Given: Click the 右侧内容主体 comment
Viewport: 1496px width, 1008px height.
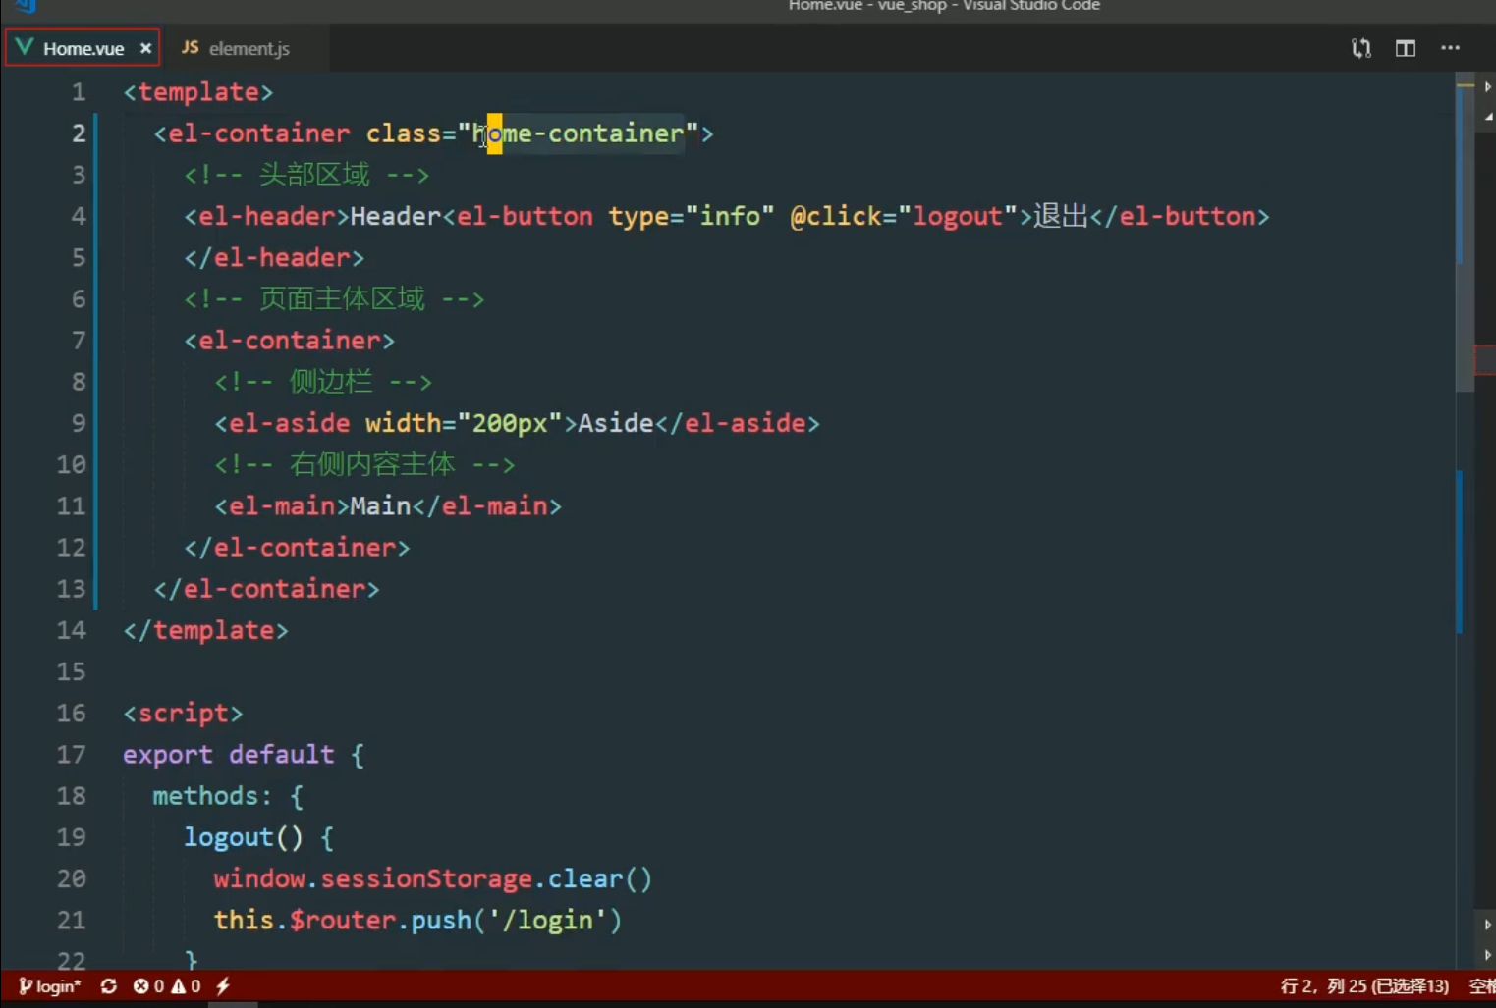Looking at the screenshot, I should (364, 464).
